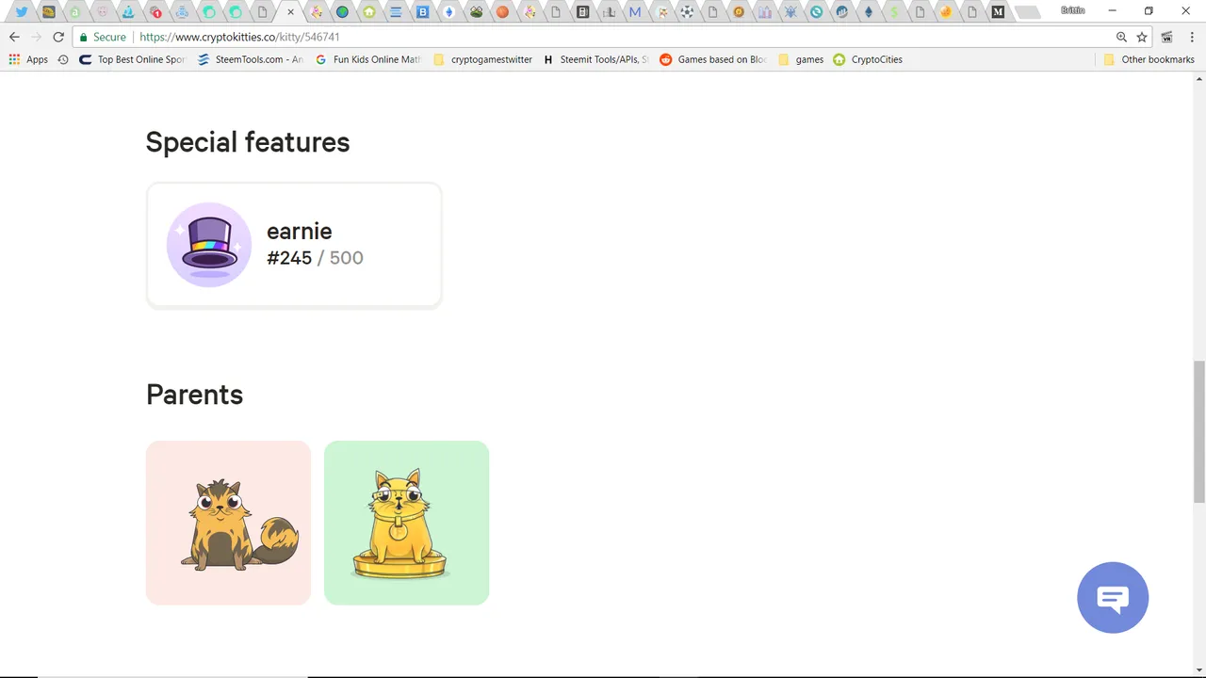
Task: Go forward to the next page
Action: tap(36, 37)
